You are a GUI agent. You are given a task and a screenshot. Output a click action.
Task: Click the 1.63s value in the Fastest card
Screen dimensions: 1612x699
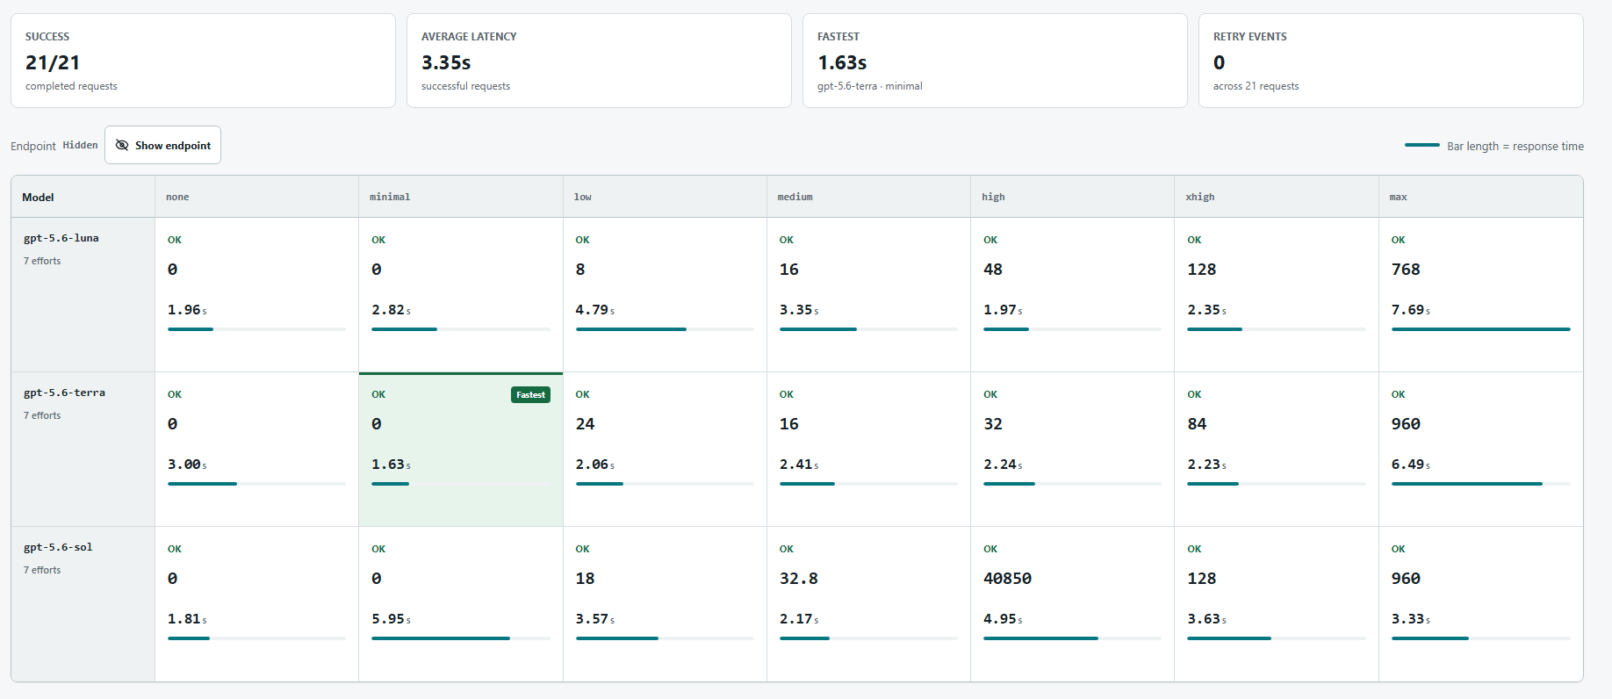tap(842, 62)
